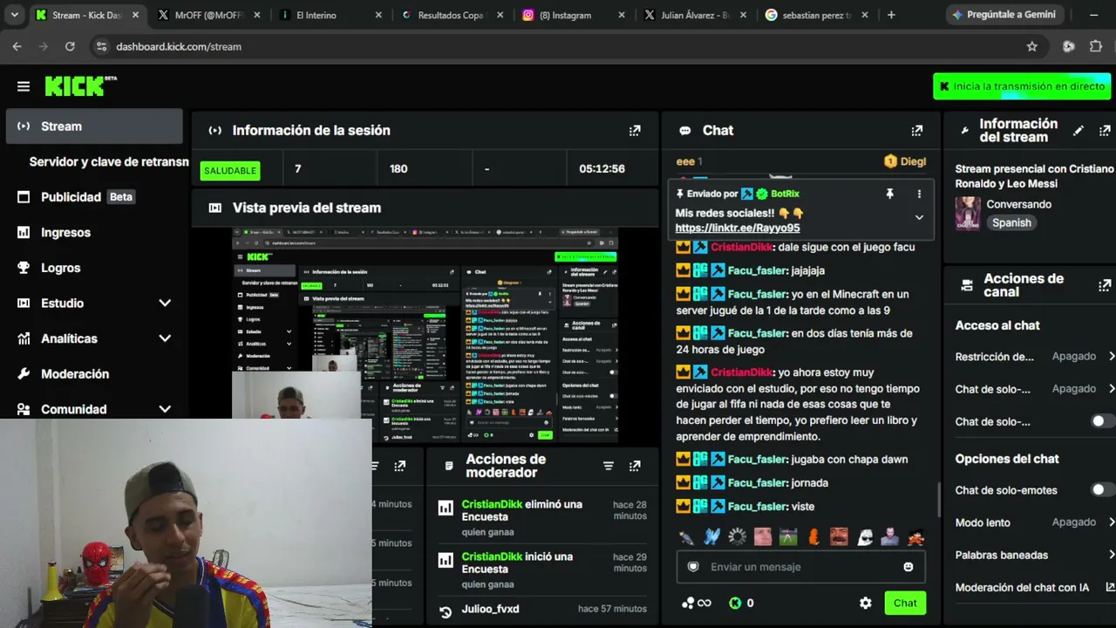Screen dimensions: 1116x628
Task: Bookmark this page with the star icon
Action: point(1032,46)
